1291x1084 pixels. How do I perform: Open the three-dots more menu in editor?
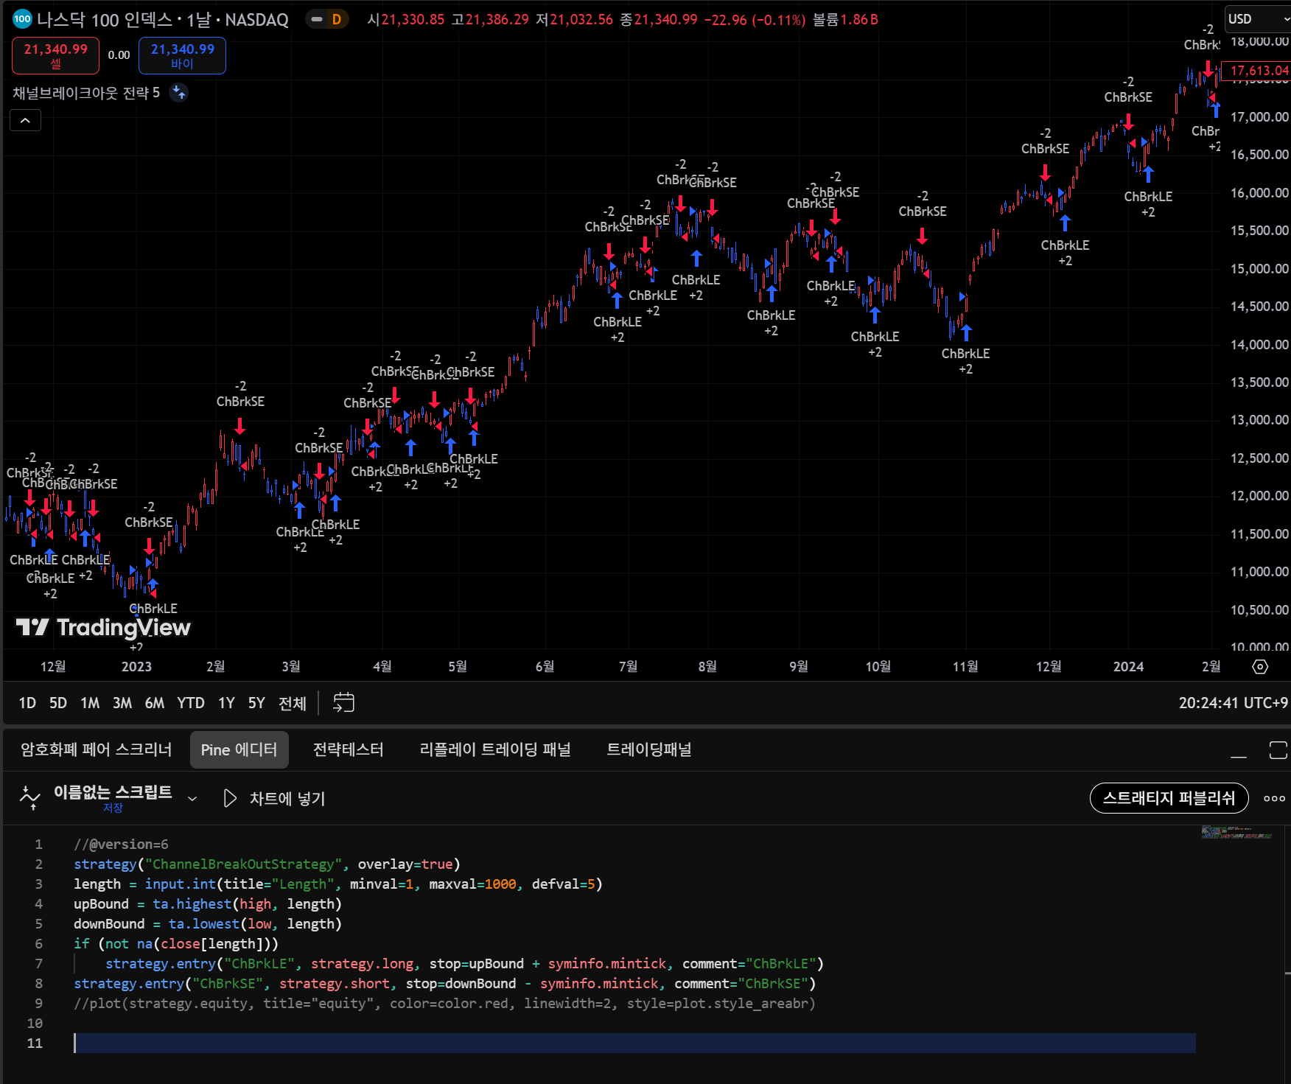click(x=1274, y=798)
